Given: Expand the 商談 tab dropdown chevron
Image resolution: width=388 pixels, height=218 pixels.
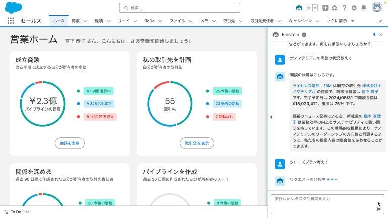Looking at the screenshot, I should pos(85,21).
